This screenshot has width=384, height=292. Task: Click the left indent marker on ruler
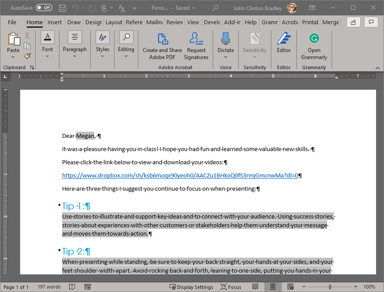click(62, 80)
